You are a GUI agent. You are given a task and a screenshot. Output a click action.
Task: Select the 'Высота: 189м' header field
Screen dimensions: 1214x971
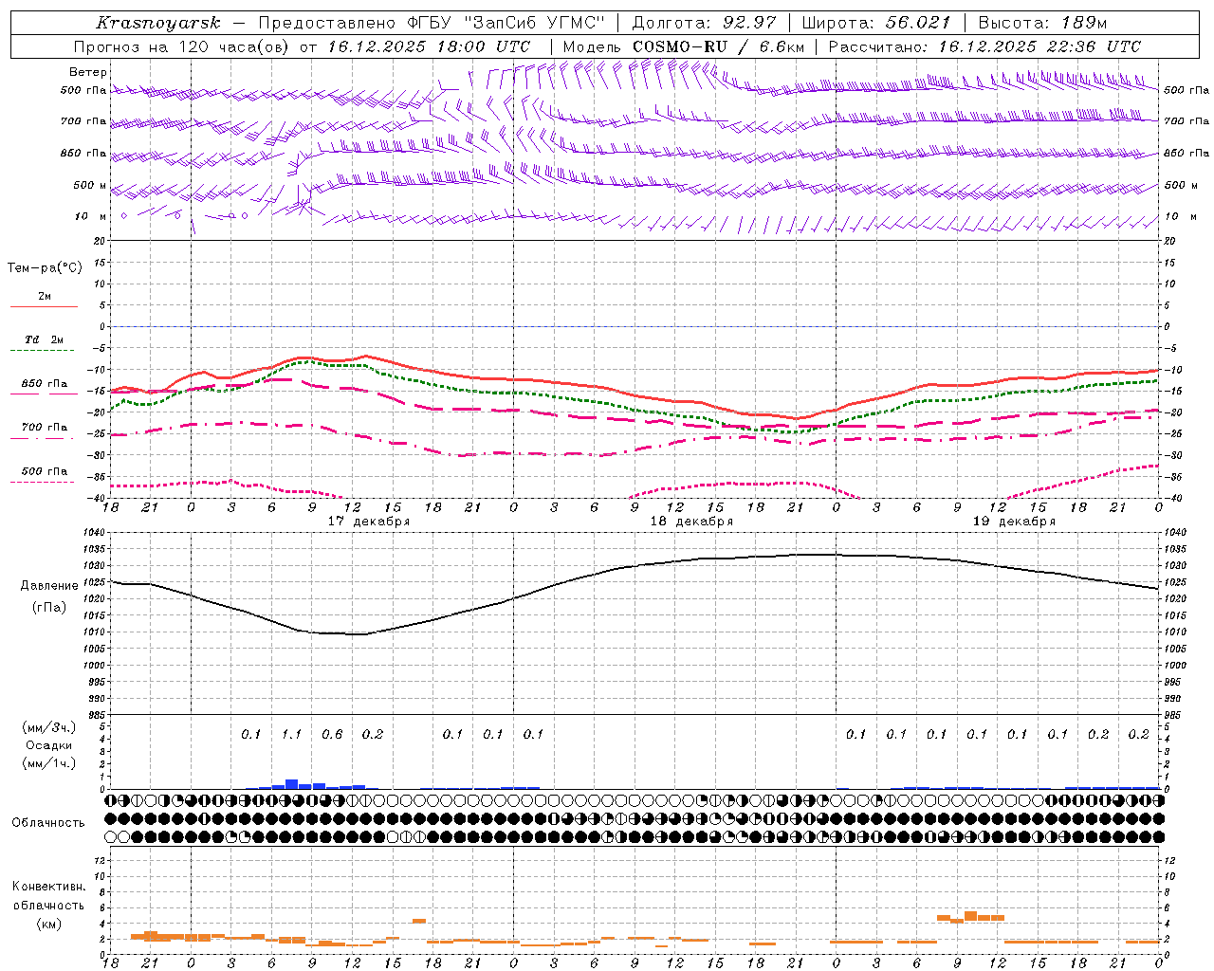1042,23
